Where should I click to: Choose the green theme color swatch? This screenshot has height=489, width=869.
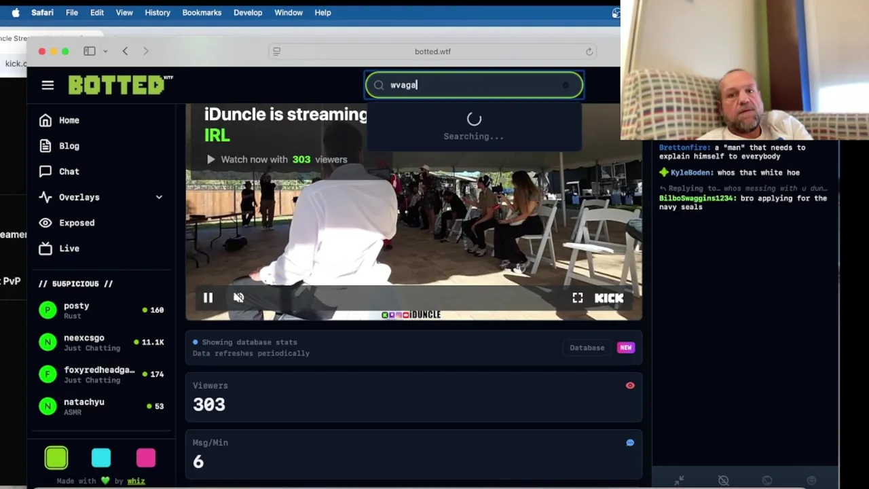point(56,458)
